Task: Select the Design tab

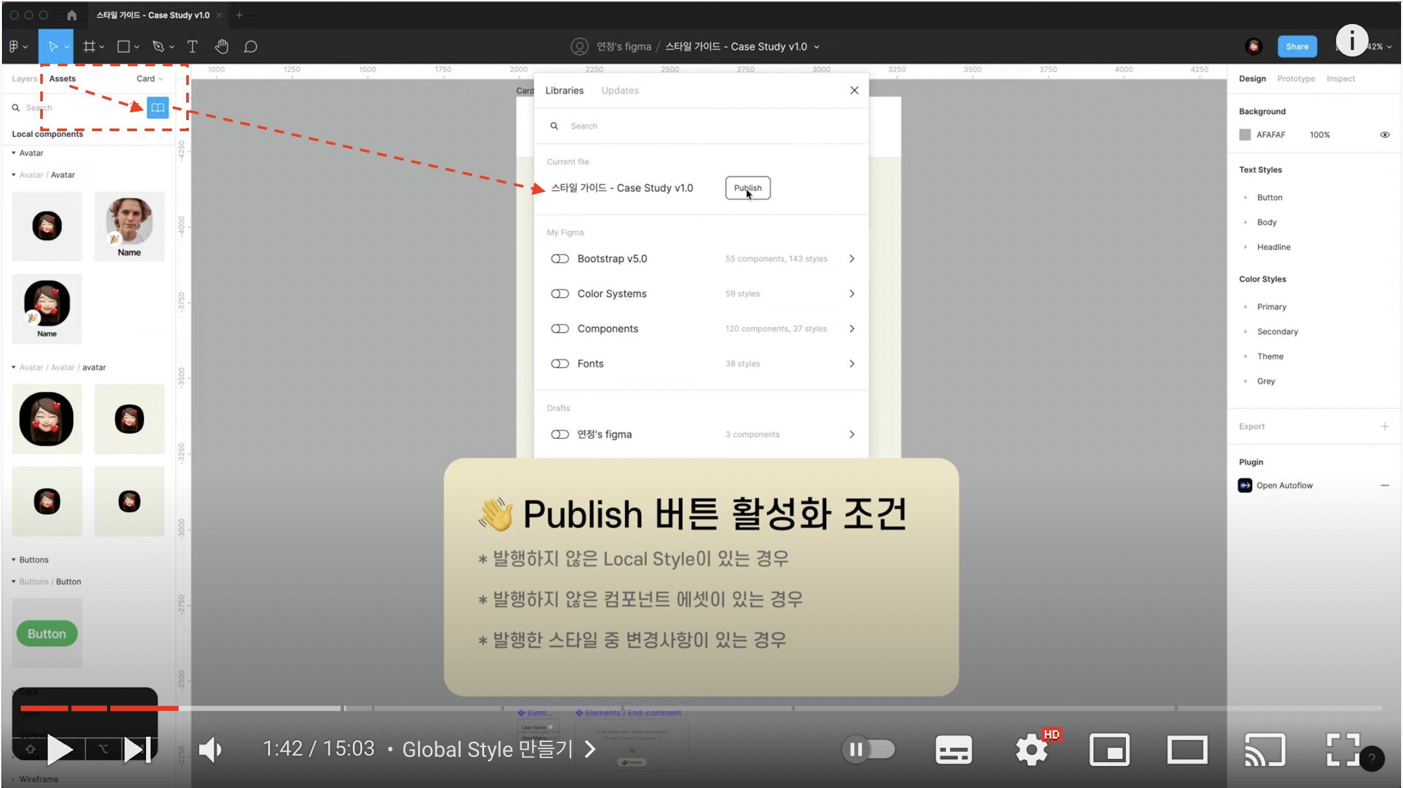Action: point(1252,79)
